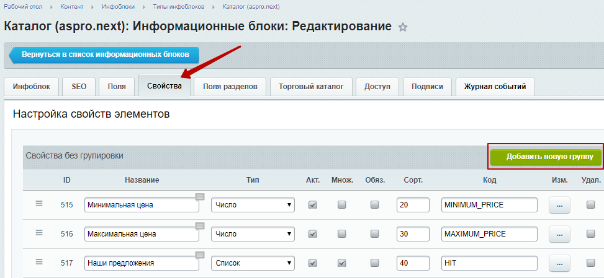This screenshot has width=604, height=278.
Task: Edit name field Минимальная цена
Action: (142, 205)
